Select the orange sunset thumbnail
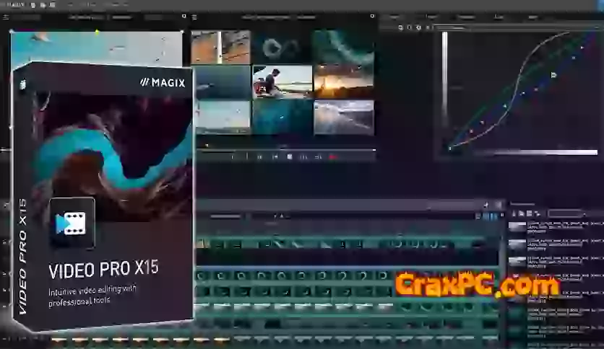604x349 pixels. click(x=344, y=82)
